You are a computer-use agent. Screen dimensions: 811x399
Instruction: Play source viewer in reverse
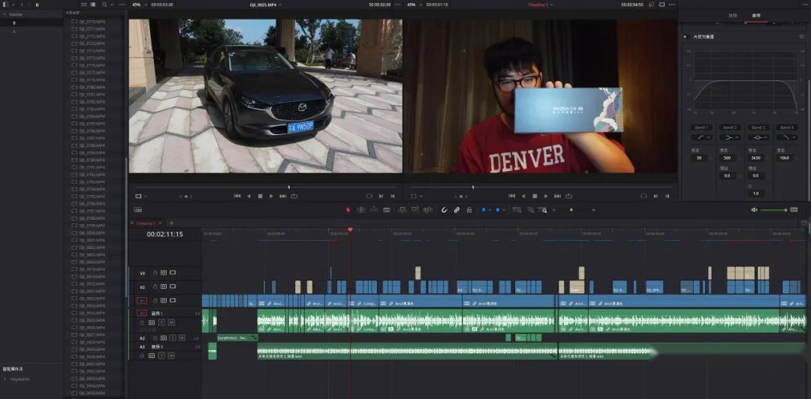coord(249,196)
